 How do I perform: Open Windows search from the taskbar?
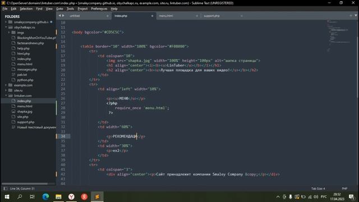click(20, 197)
